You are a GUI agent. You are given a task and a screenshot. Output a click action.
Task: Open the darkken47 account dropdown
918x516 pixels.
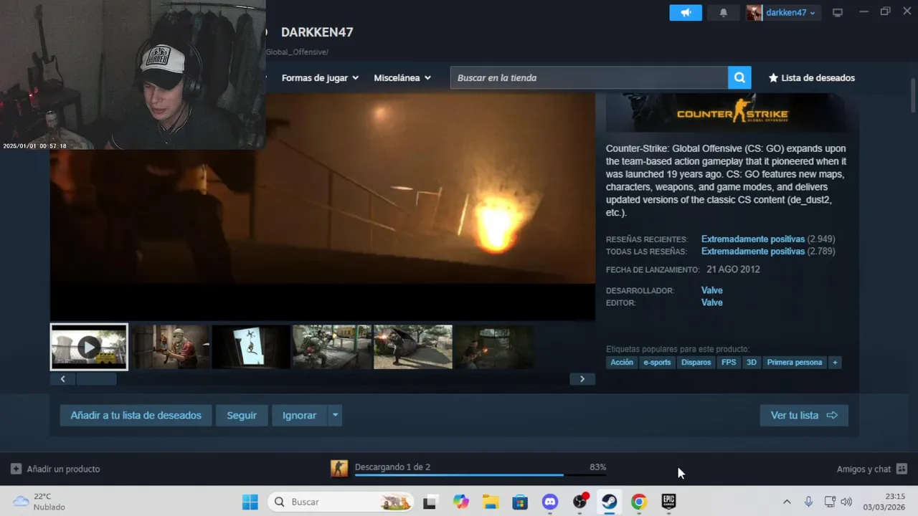coord(782,12)
